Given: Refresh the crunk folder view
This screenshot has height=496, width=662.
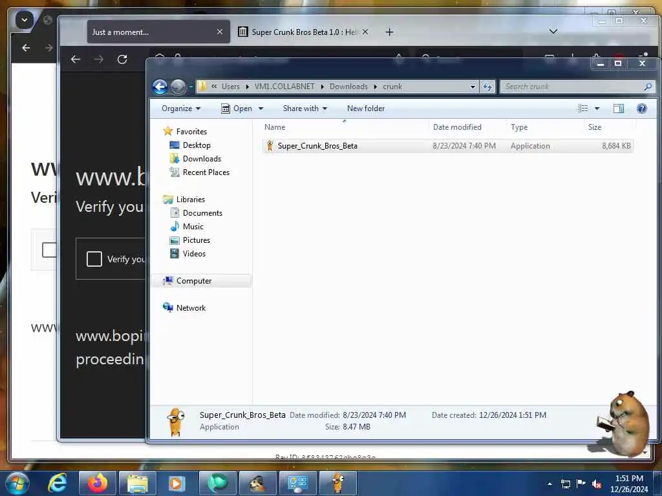Looking at the screenshot, I should [487, 87].
